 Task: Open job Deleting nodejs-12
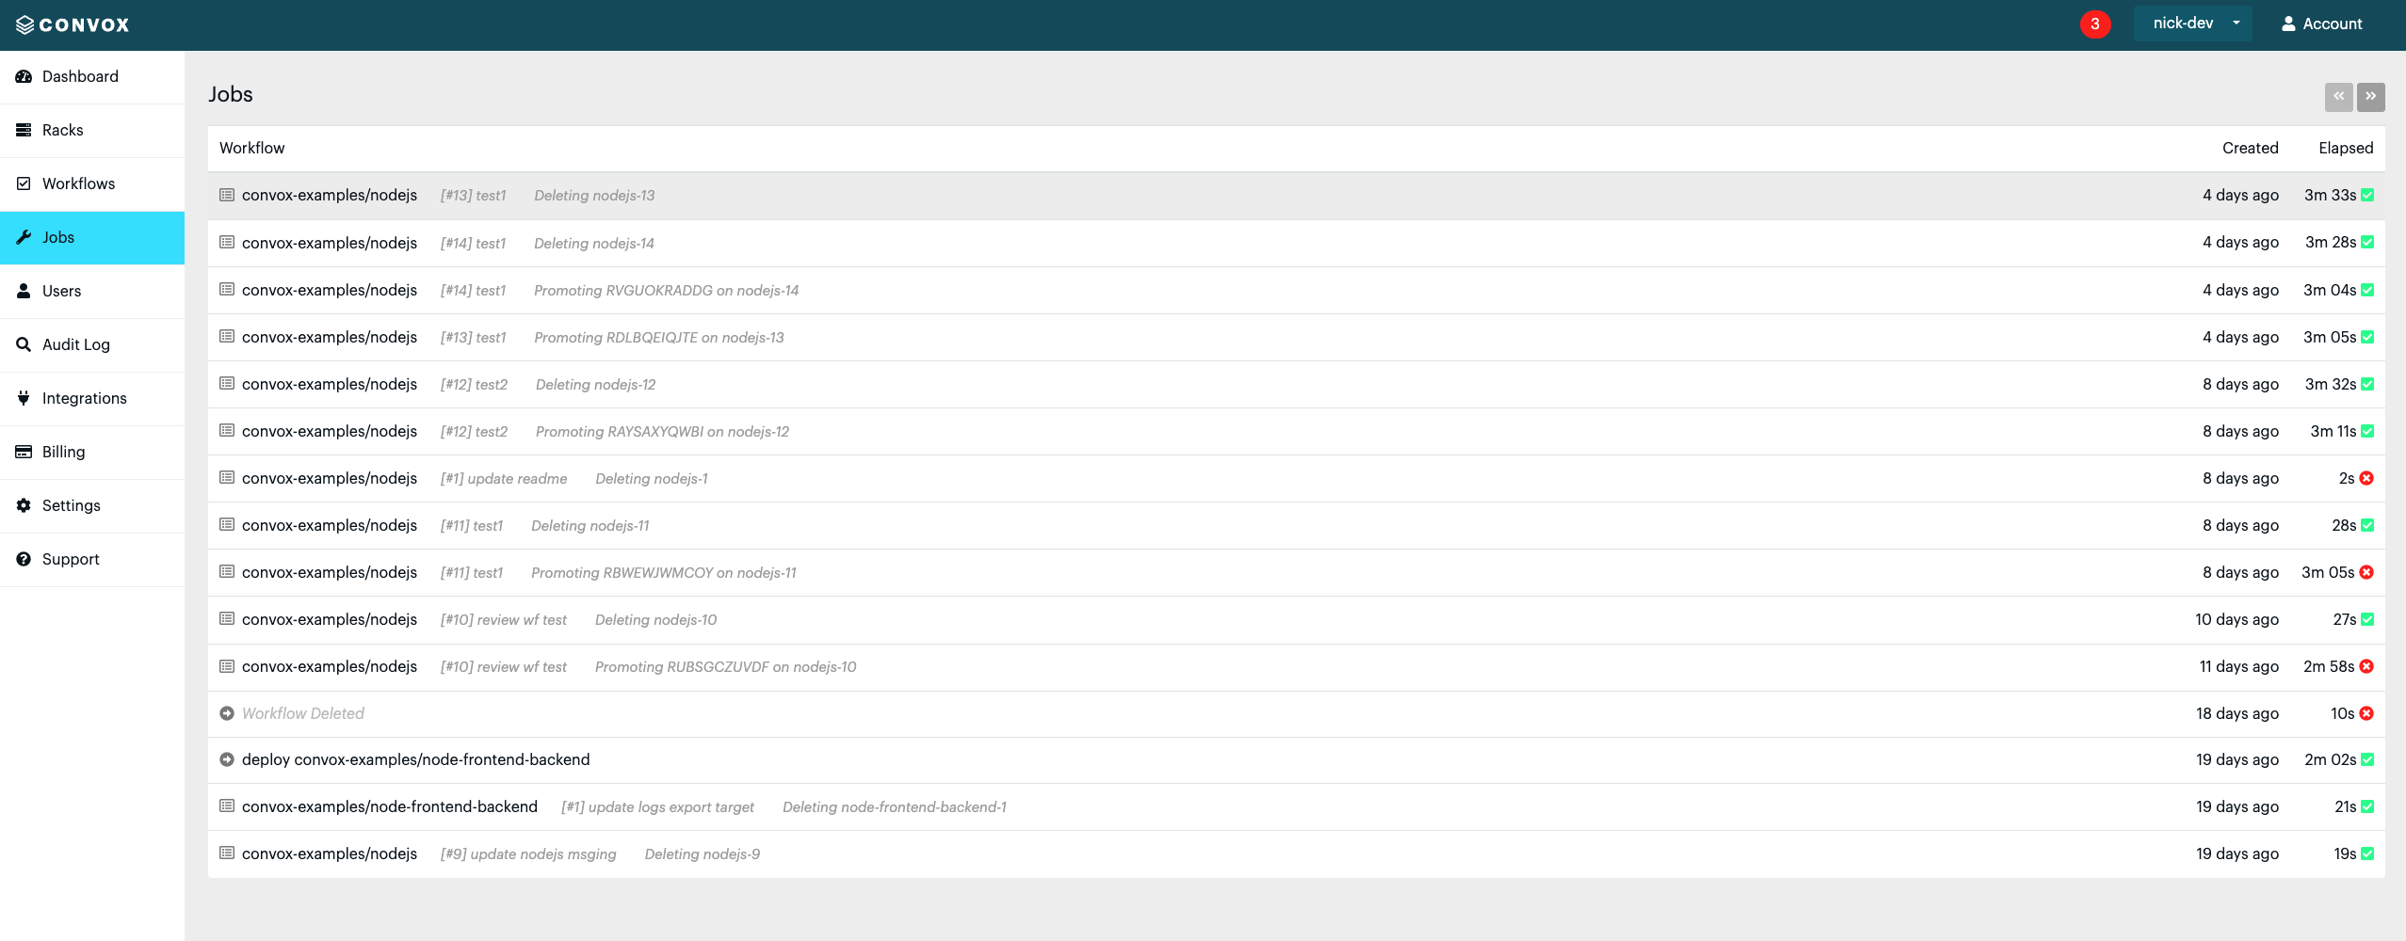pyautogui.click(x=1297, y=385)
